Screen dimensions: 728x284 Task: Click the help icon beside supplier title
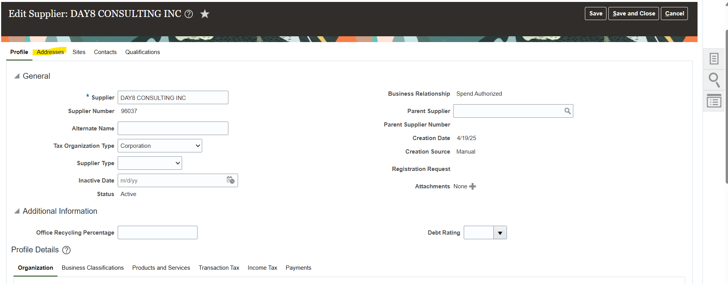tap(189, 14)
